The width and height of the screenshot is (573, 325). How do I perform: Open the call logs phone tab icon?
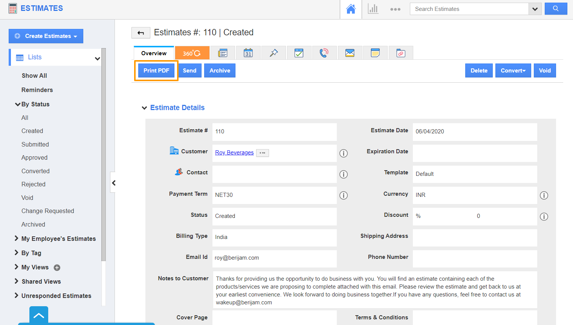point(324,53)
